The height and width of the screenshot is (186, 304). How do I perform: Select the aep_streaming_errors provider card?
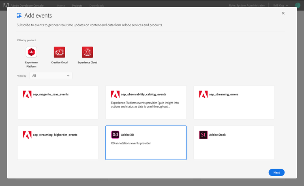[234, 102]
